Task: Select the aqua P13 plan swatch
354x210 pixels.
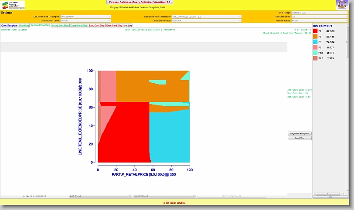Action: tap(315, 53)
